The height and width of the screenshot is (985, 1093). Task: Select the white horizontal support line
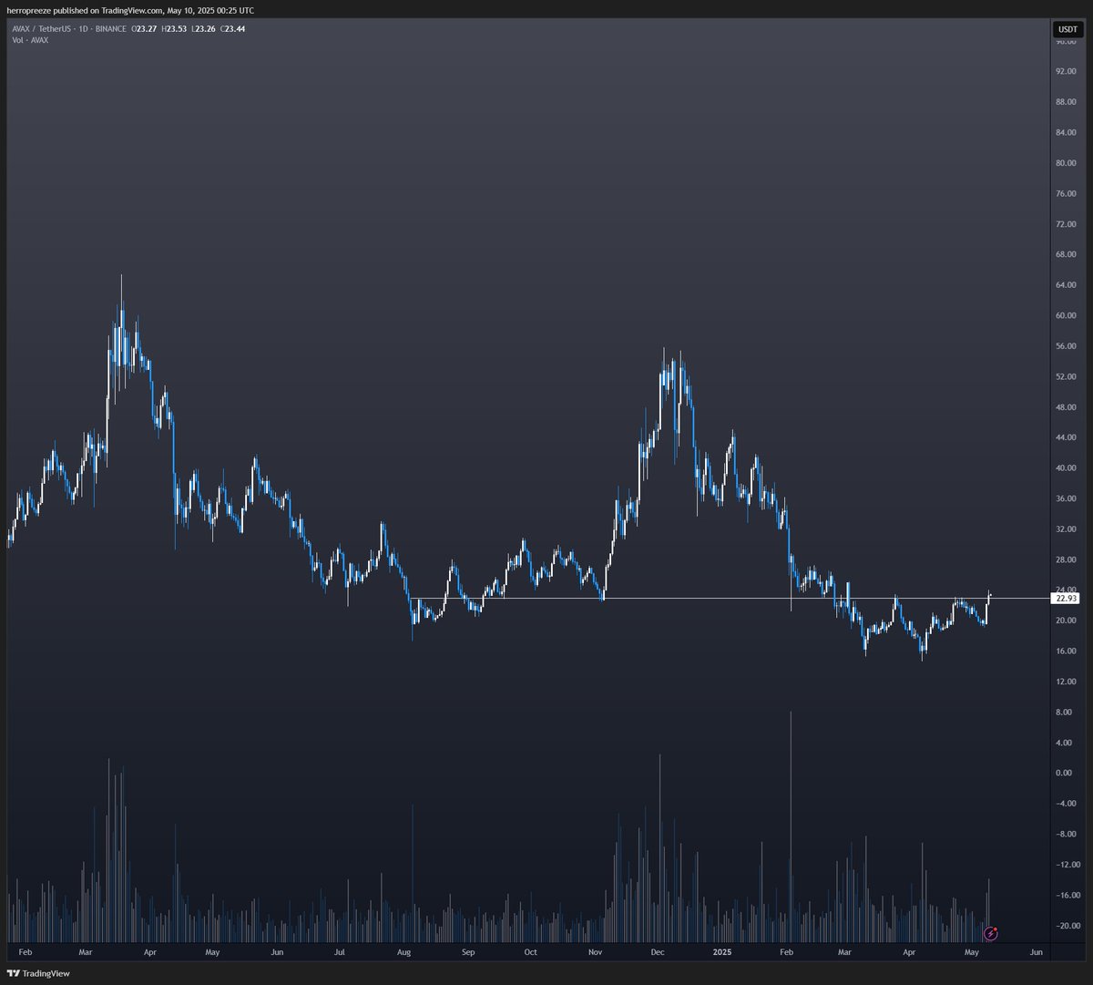point(730,599)
